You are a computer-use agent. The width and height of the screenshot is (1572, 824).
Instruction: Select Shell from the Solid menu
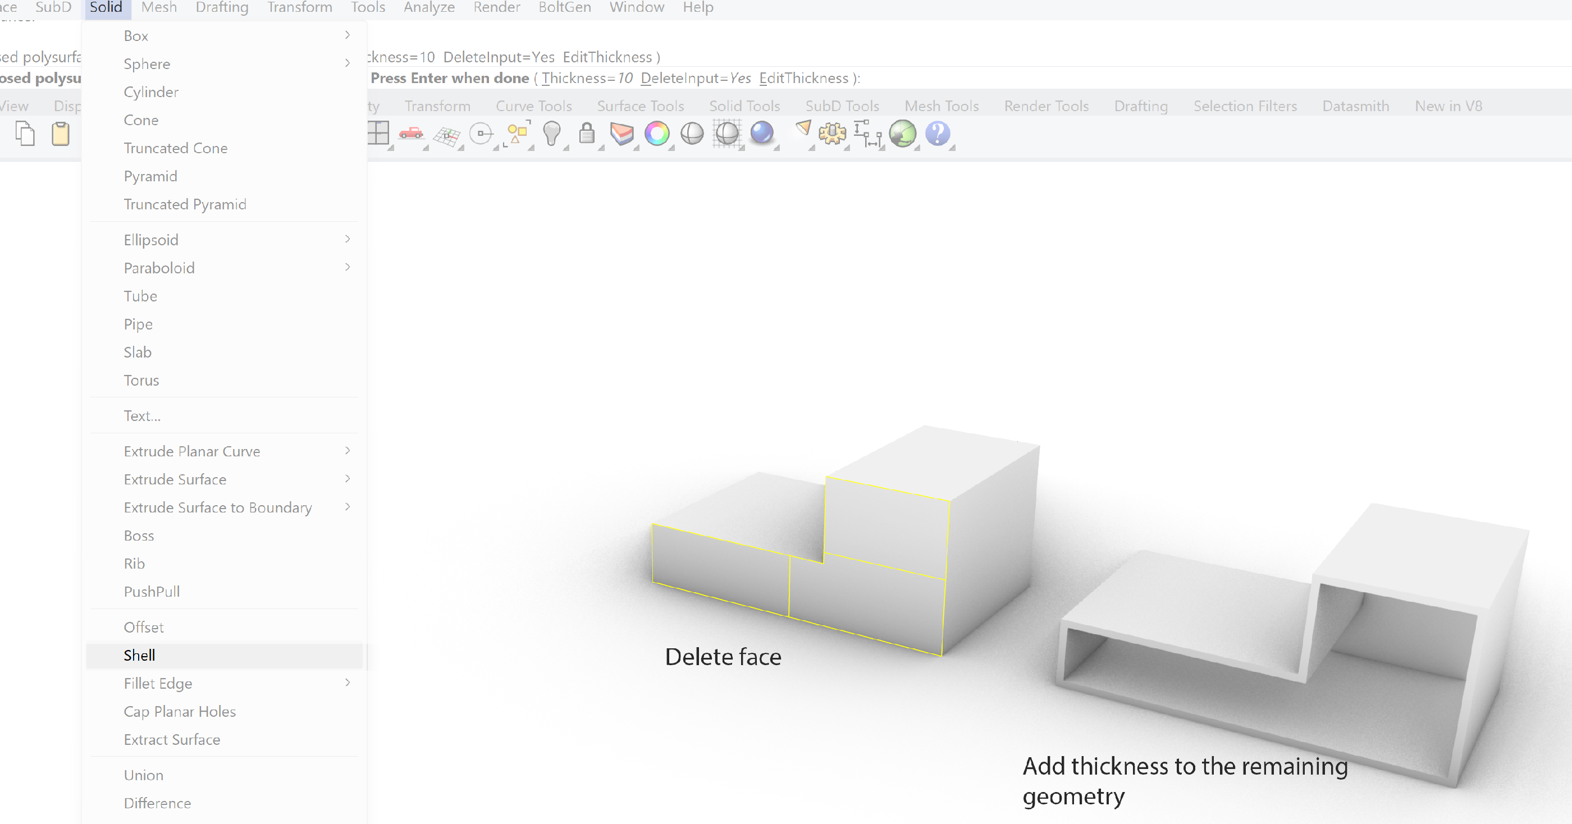[139, 655]
